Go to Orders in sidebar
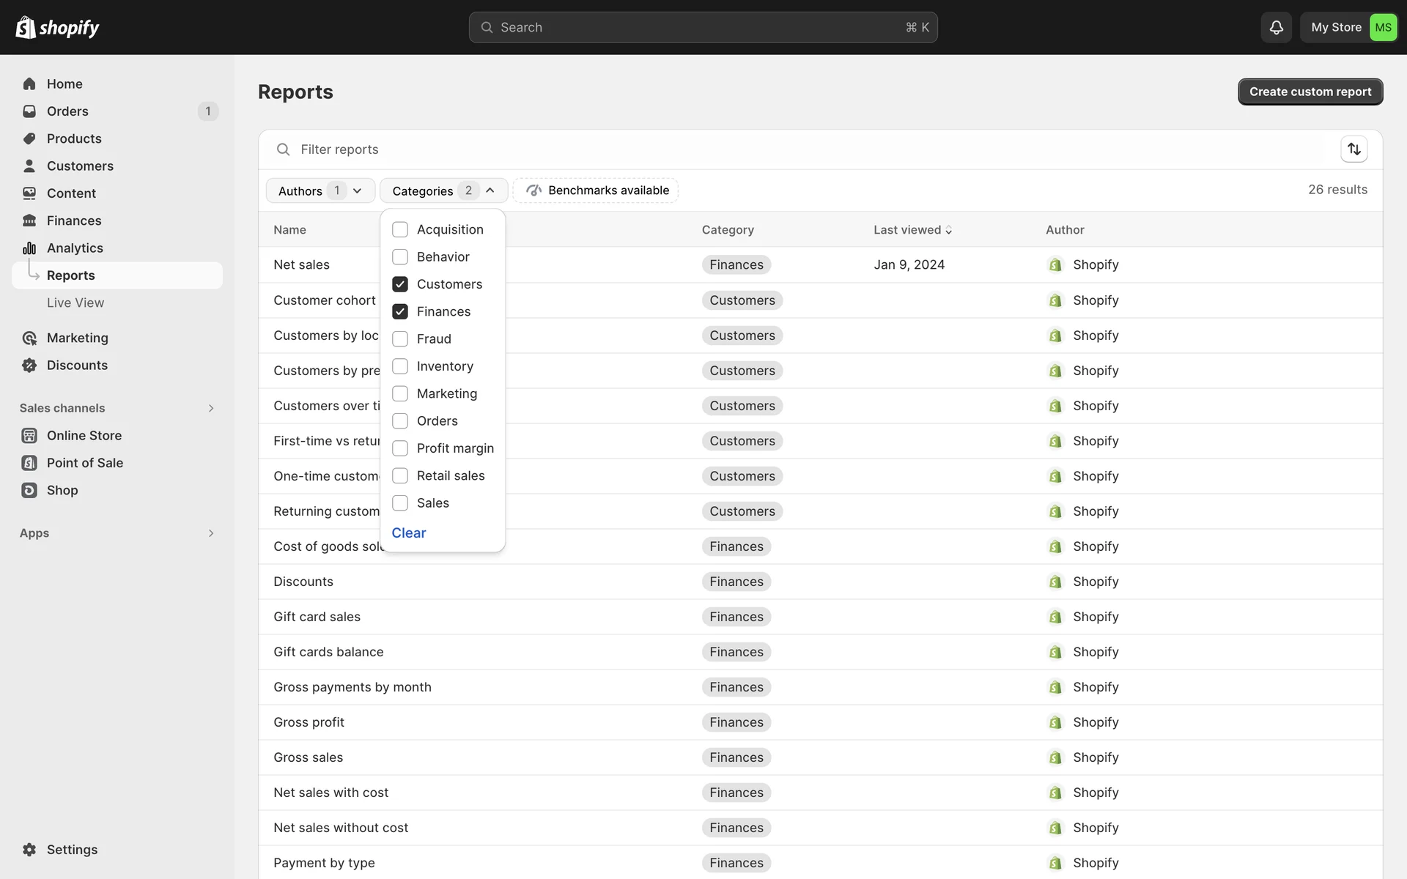 tap(67, 111)
